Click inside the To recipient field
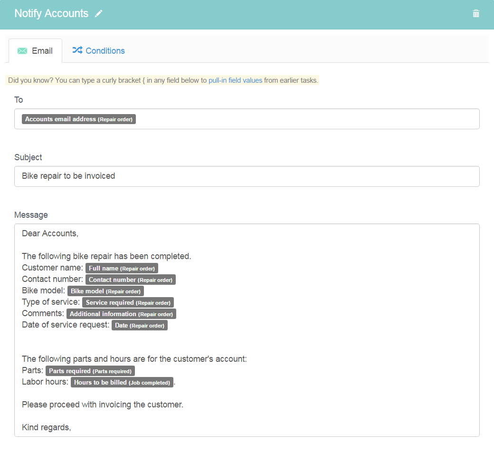 tap(247, 119)
